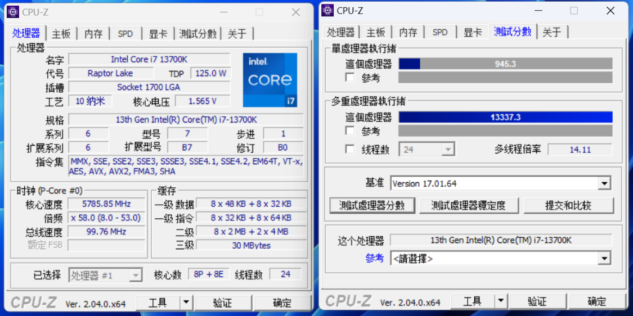Click the 扩展型号 value B7
Viewport: 633px width, 316px height.
(187, 147)
